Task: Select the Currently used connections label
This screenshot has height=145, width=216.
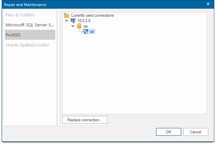Action: 92,15
